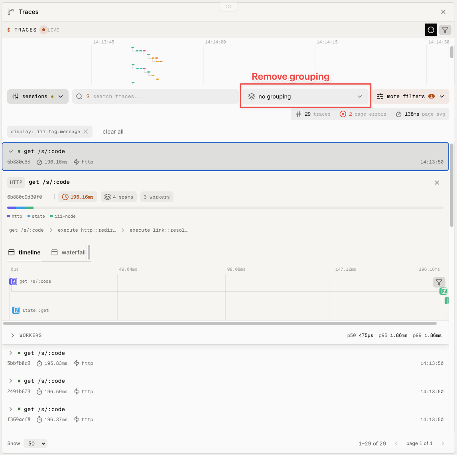Click the stopwatch icon next to 196.16ms in selected row

(x=39, y=162)
